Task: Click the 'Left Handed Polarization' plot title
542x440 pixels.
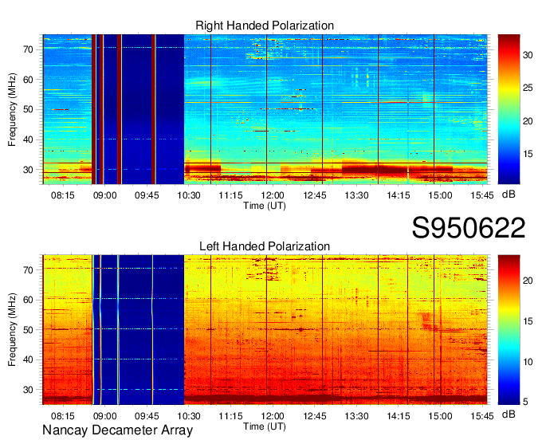Action: pos(265,246)
